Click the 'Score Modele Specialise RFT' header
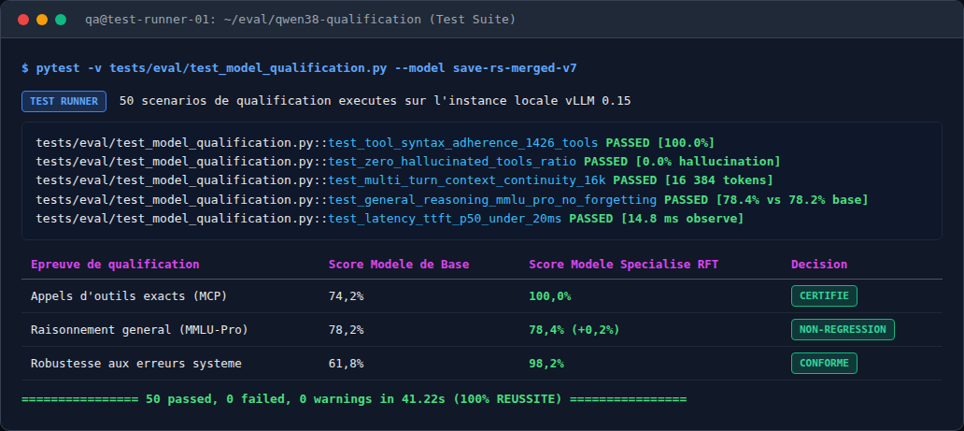Screen dimensions: 964x431 pyautogui.click(x=623, y=265)
